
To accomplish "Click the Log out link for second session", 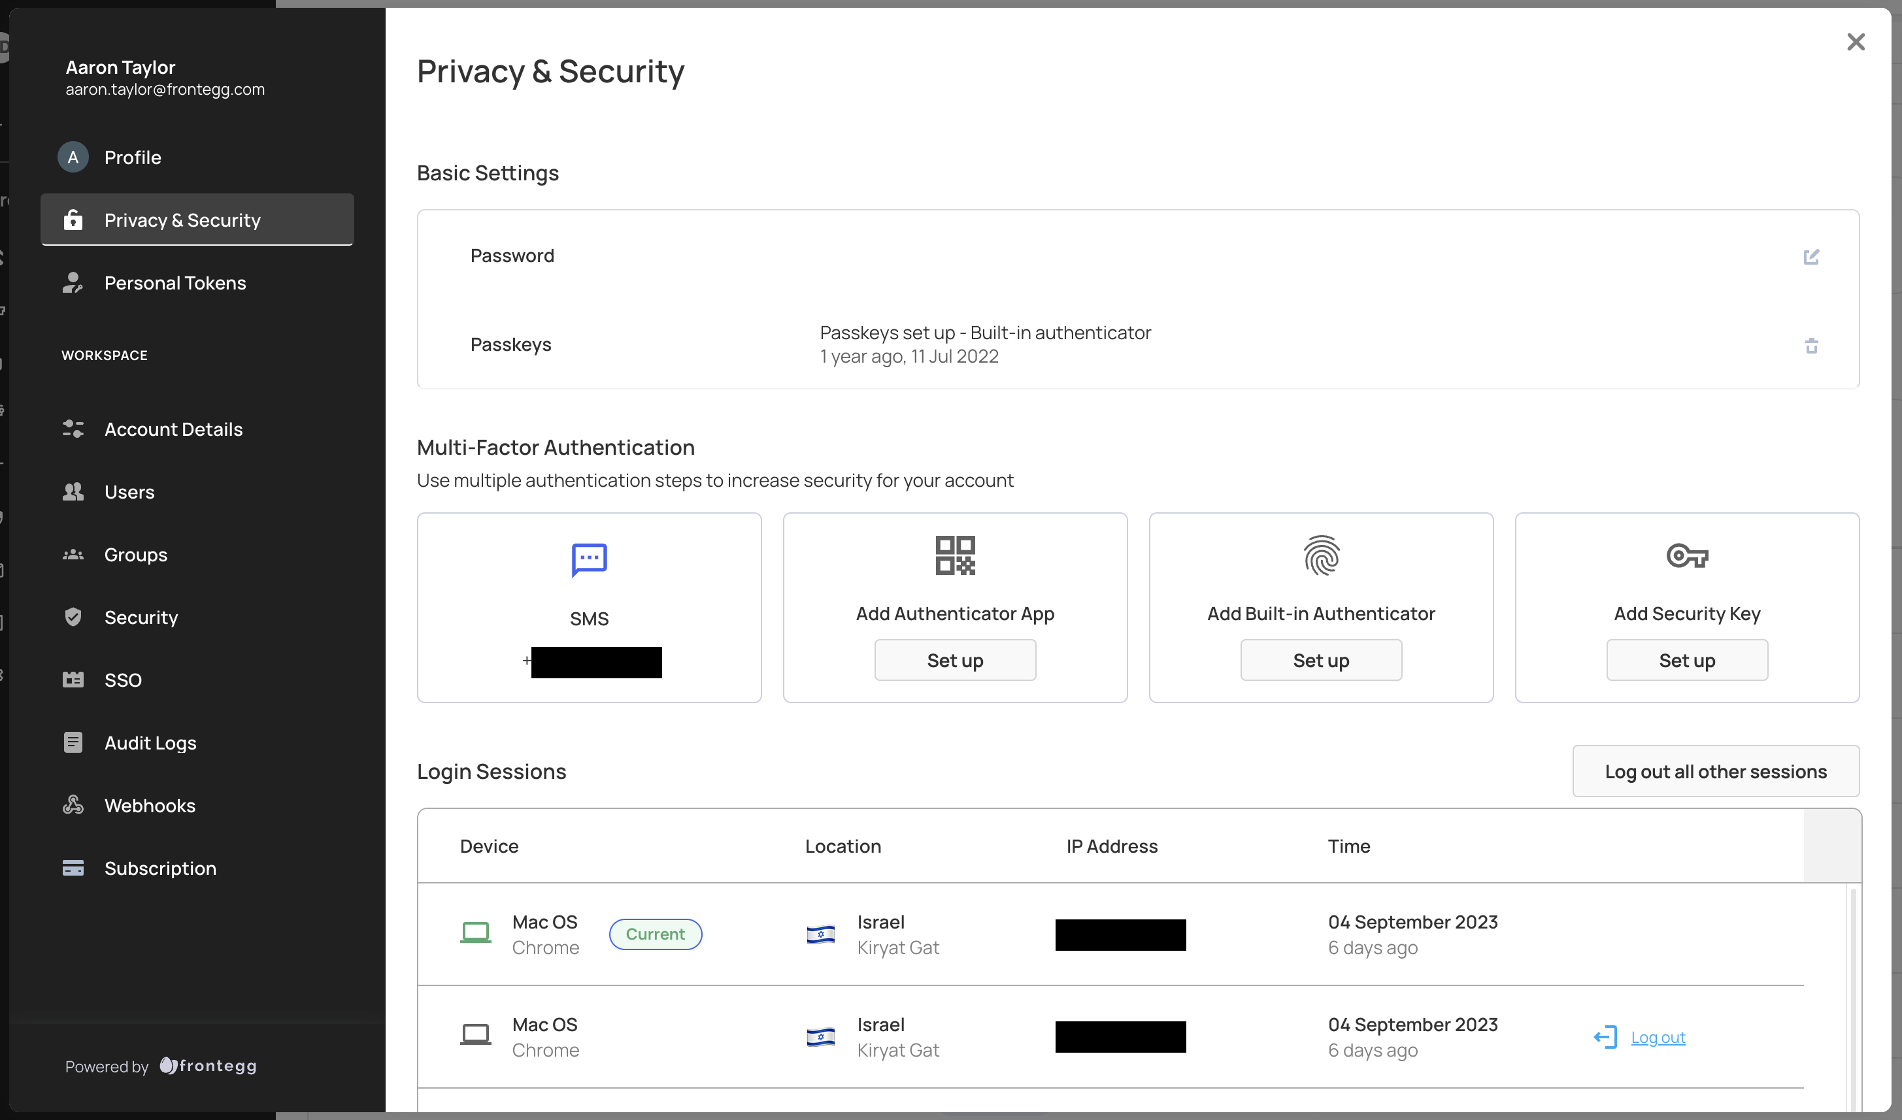I will [x=1658, y=1037].
